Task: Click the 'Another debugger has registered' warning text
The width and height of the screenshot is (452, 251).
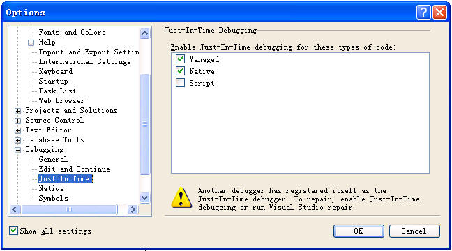Action: pos(309,199)
